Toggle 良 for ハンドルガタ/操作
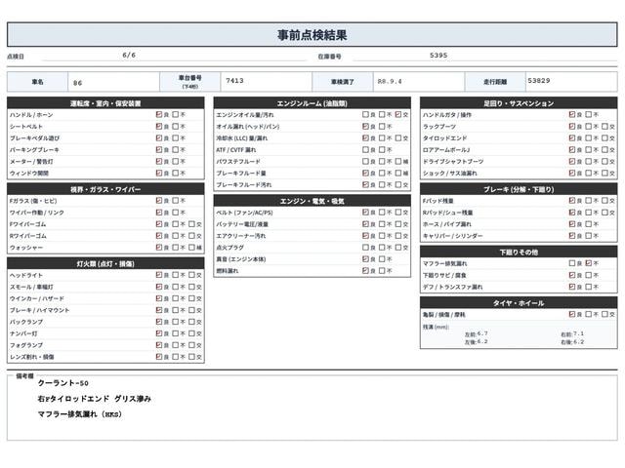The width and height of the screenshot is (625, 468). click(x=572, y=115)
